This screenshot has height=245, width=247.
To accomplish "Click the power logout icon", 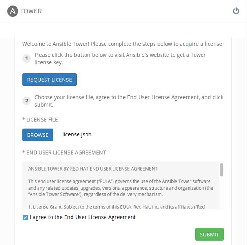I will coord(236,11).
